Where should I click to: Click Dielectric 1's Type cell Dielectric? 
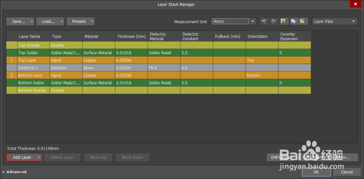[x=66, y=68]
